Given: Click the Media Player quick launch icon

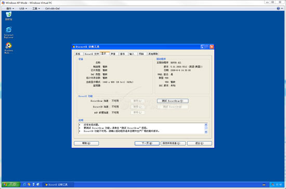Looking at the screenshot, I should pos(29,184).
